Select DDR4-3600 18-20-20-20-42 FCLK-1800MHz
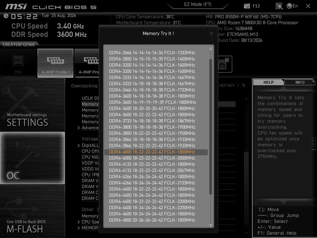This screenshot has width=317, height=238. coord(152,108)
